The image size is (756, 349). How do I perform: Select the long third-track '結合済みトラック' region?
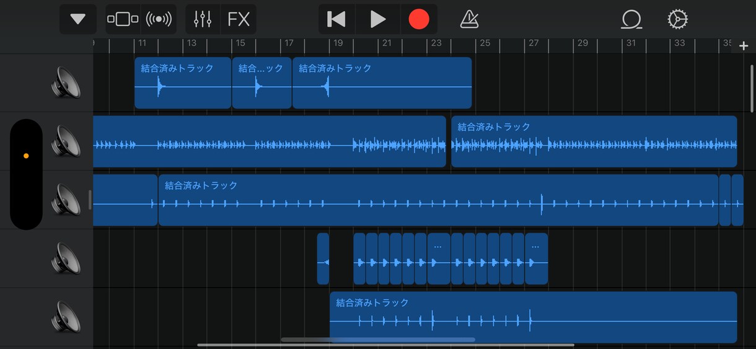tap(438, 200)
